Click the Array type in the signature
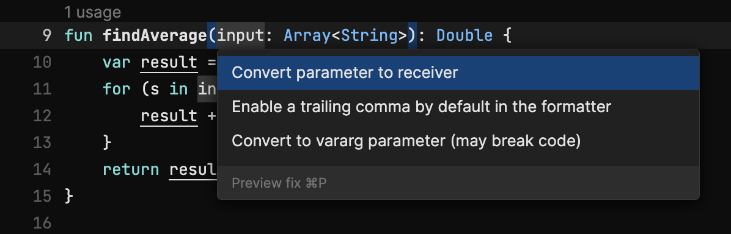This screenshot has height=234, width=731. (x=307, y=36)
